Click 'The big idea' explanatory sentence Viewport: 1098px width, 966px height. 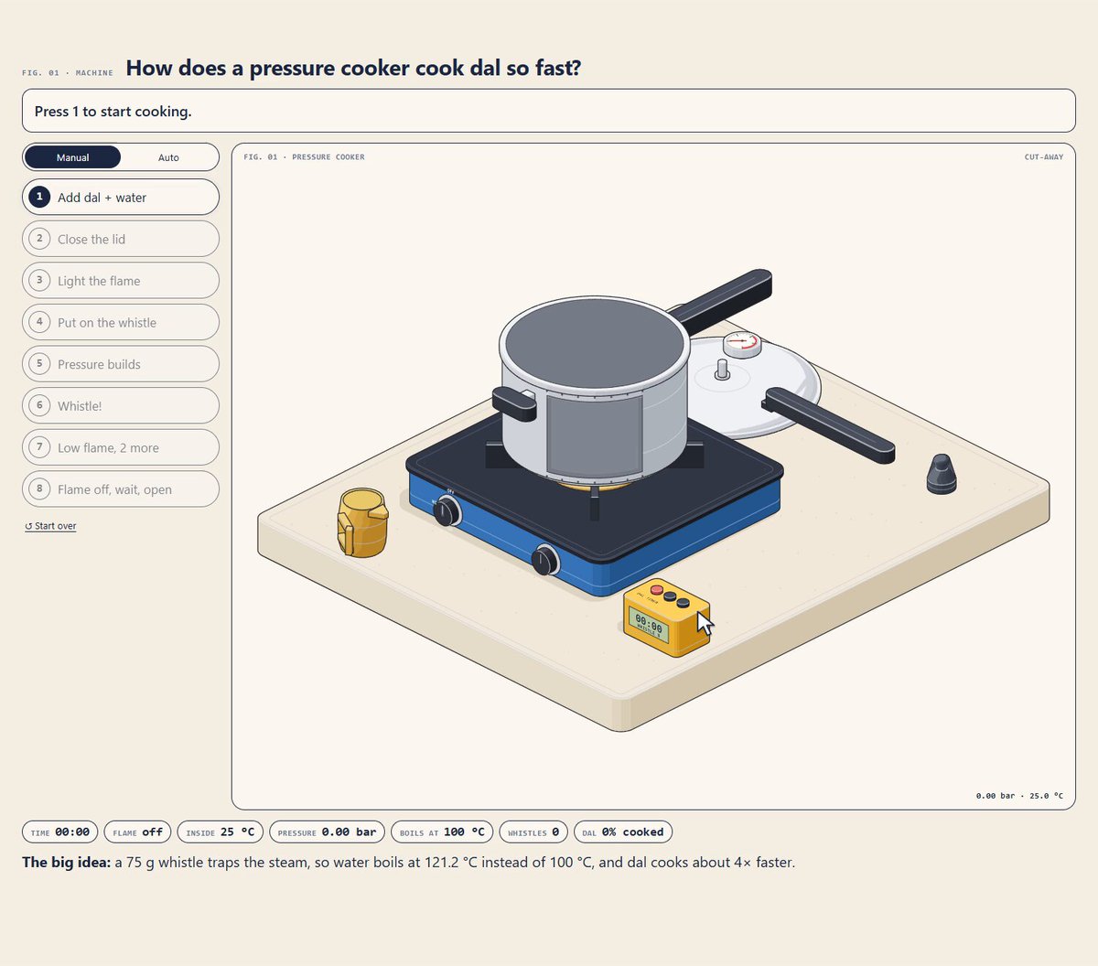click(x=409, y=862)
